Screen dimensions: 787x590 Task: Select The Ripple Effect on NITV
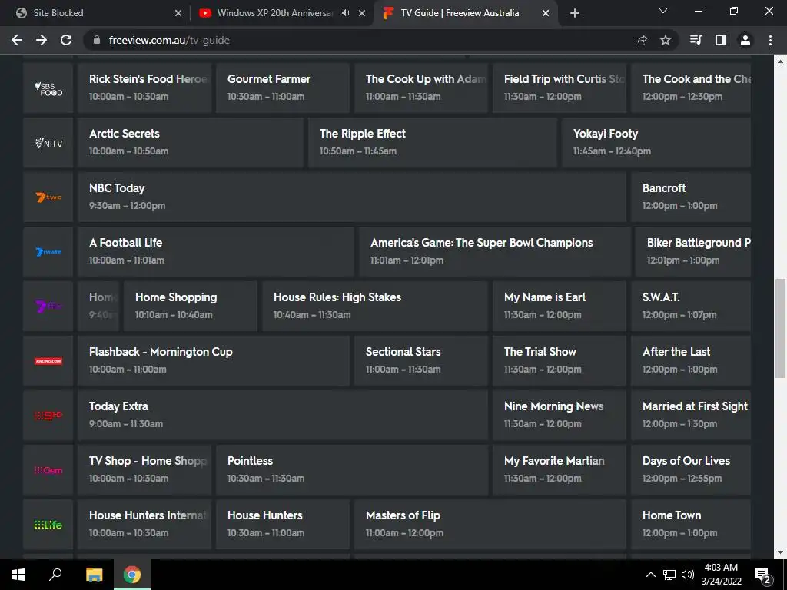433,142
